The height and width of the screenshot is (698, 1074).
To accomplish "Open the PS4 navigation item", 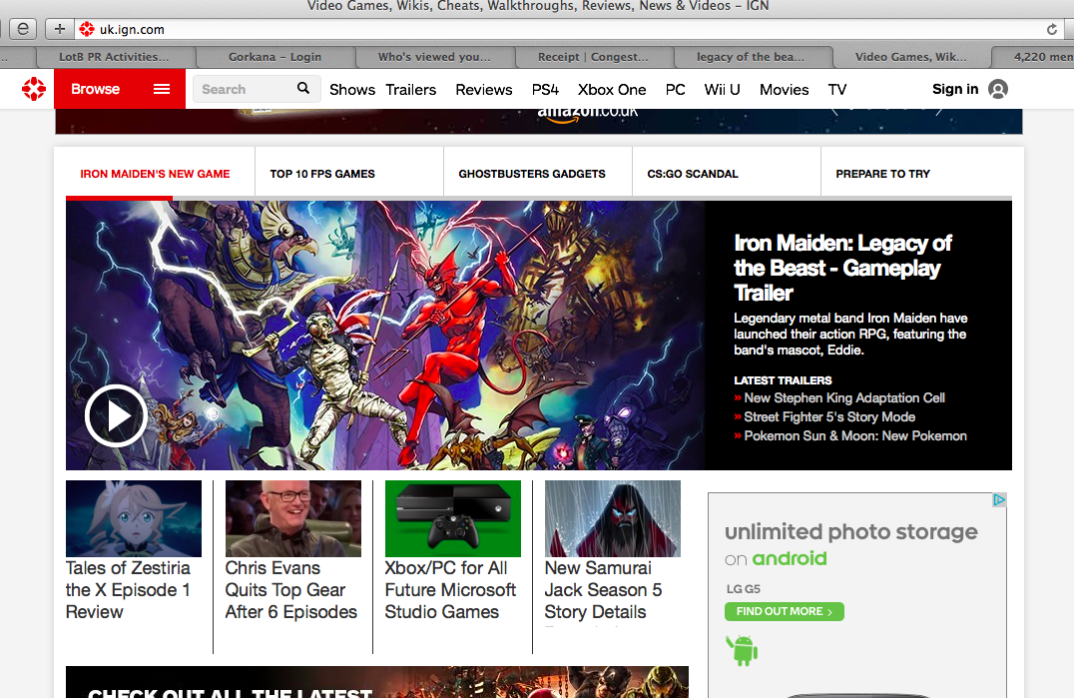I will (x=545, y=90).
